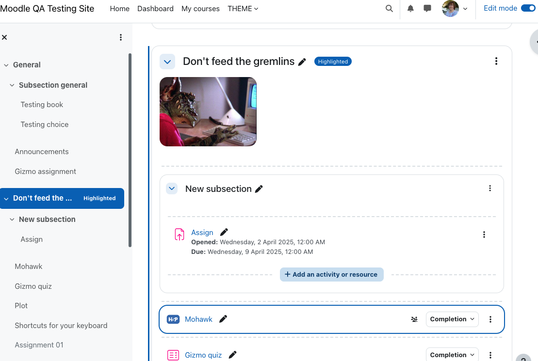Open the gremlins section actions menu
The width and height of the screenshot is (538, 361).
click(496, 61)
